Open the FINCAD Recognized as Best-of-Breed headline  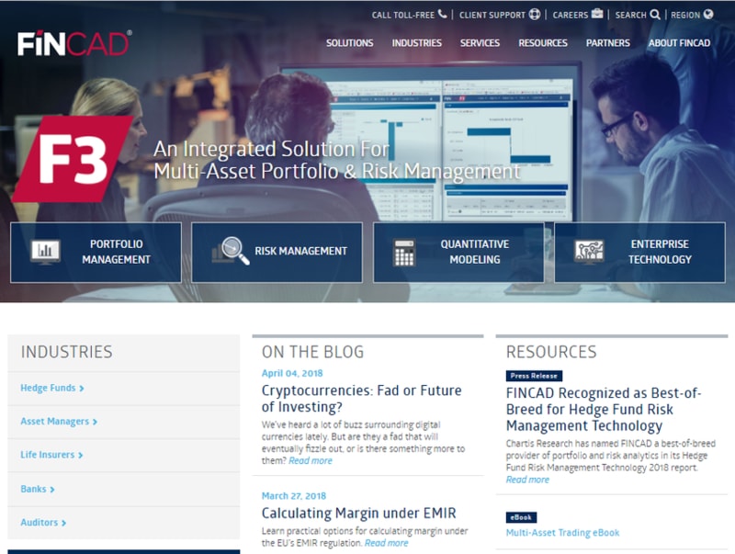[x=604, y=409]
